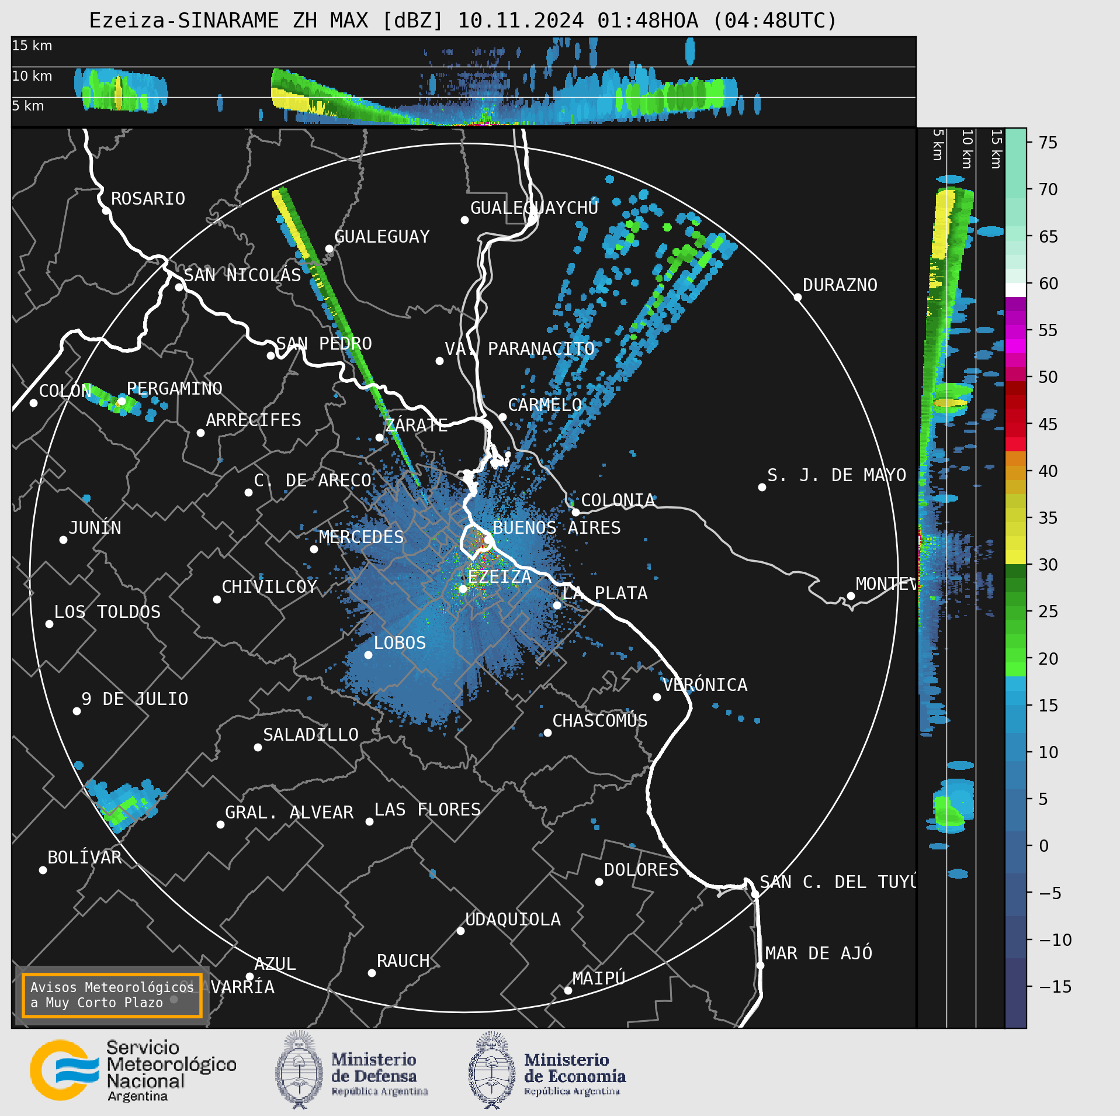Viewport: 1120px width, 1116px height.
Task: Click the AZUL city label
Action: tap(275, 964)
